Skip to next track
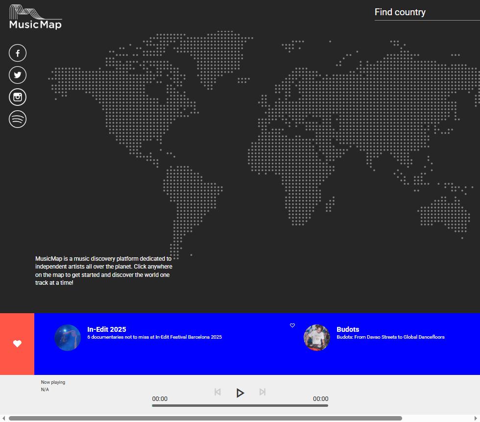 (263, 392)
